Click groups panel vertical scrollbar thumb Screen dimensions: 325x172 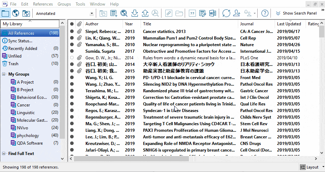click(x=62, y=83)
